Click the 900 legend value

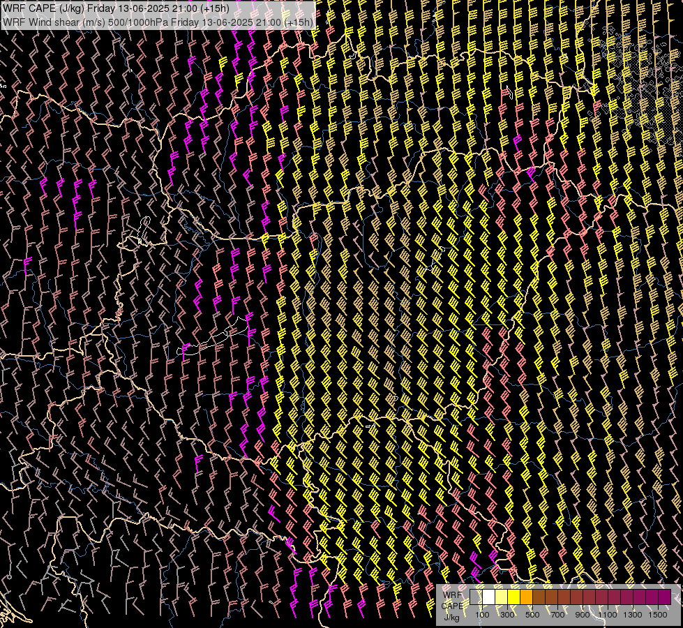(583, 615)
